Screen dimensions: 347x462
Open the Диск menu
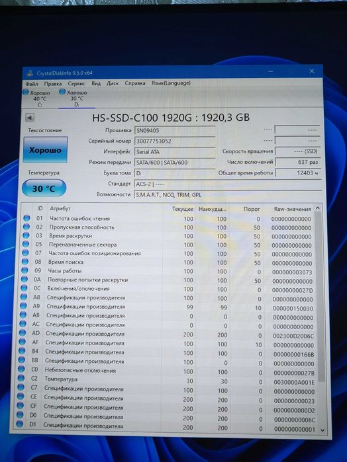coord(113,83)
